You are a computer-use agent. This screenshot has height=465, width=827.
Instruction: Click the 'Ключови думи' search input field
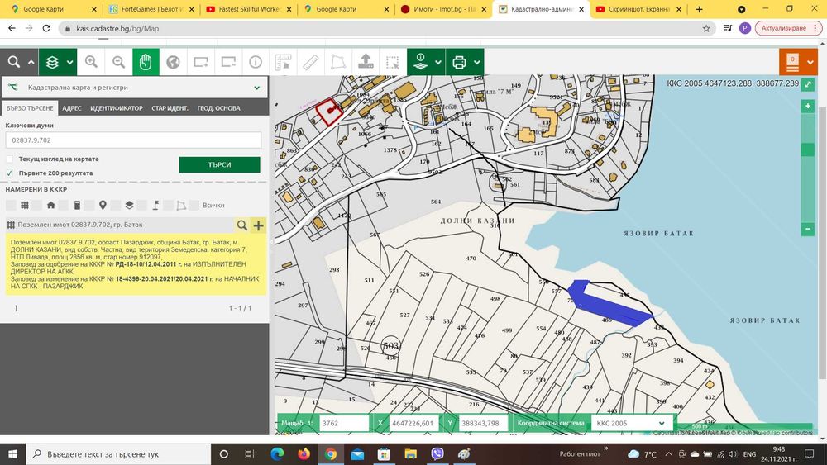133,140
